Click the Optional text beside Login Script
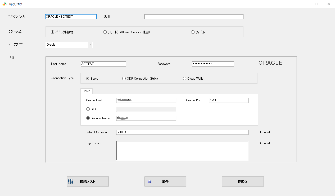Screen dimensions: 335x196 264,143
